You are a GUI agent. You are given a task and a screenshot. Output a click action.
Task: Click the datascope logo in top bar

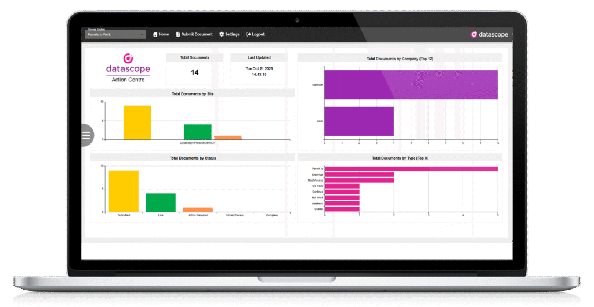(x=490, y=34)
